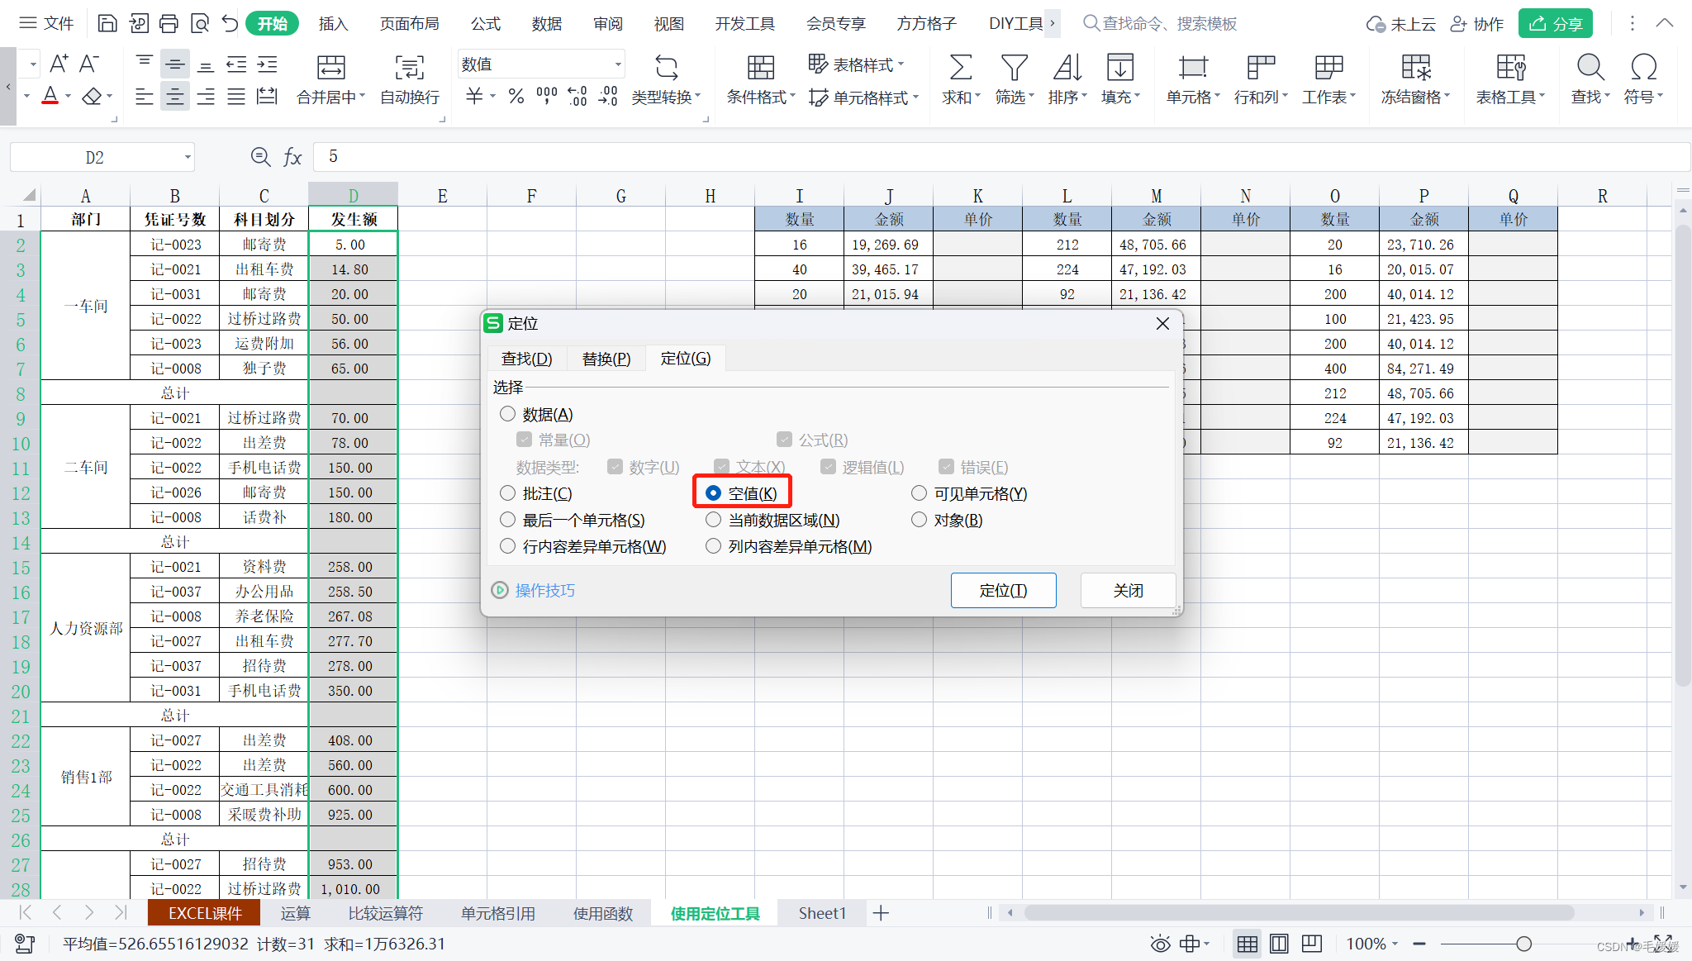Open the number format 数值 dropdown
Image resolution: width=1692 pixels, height=961 pixels.
tap(617, 64)
